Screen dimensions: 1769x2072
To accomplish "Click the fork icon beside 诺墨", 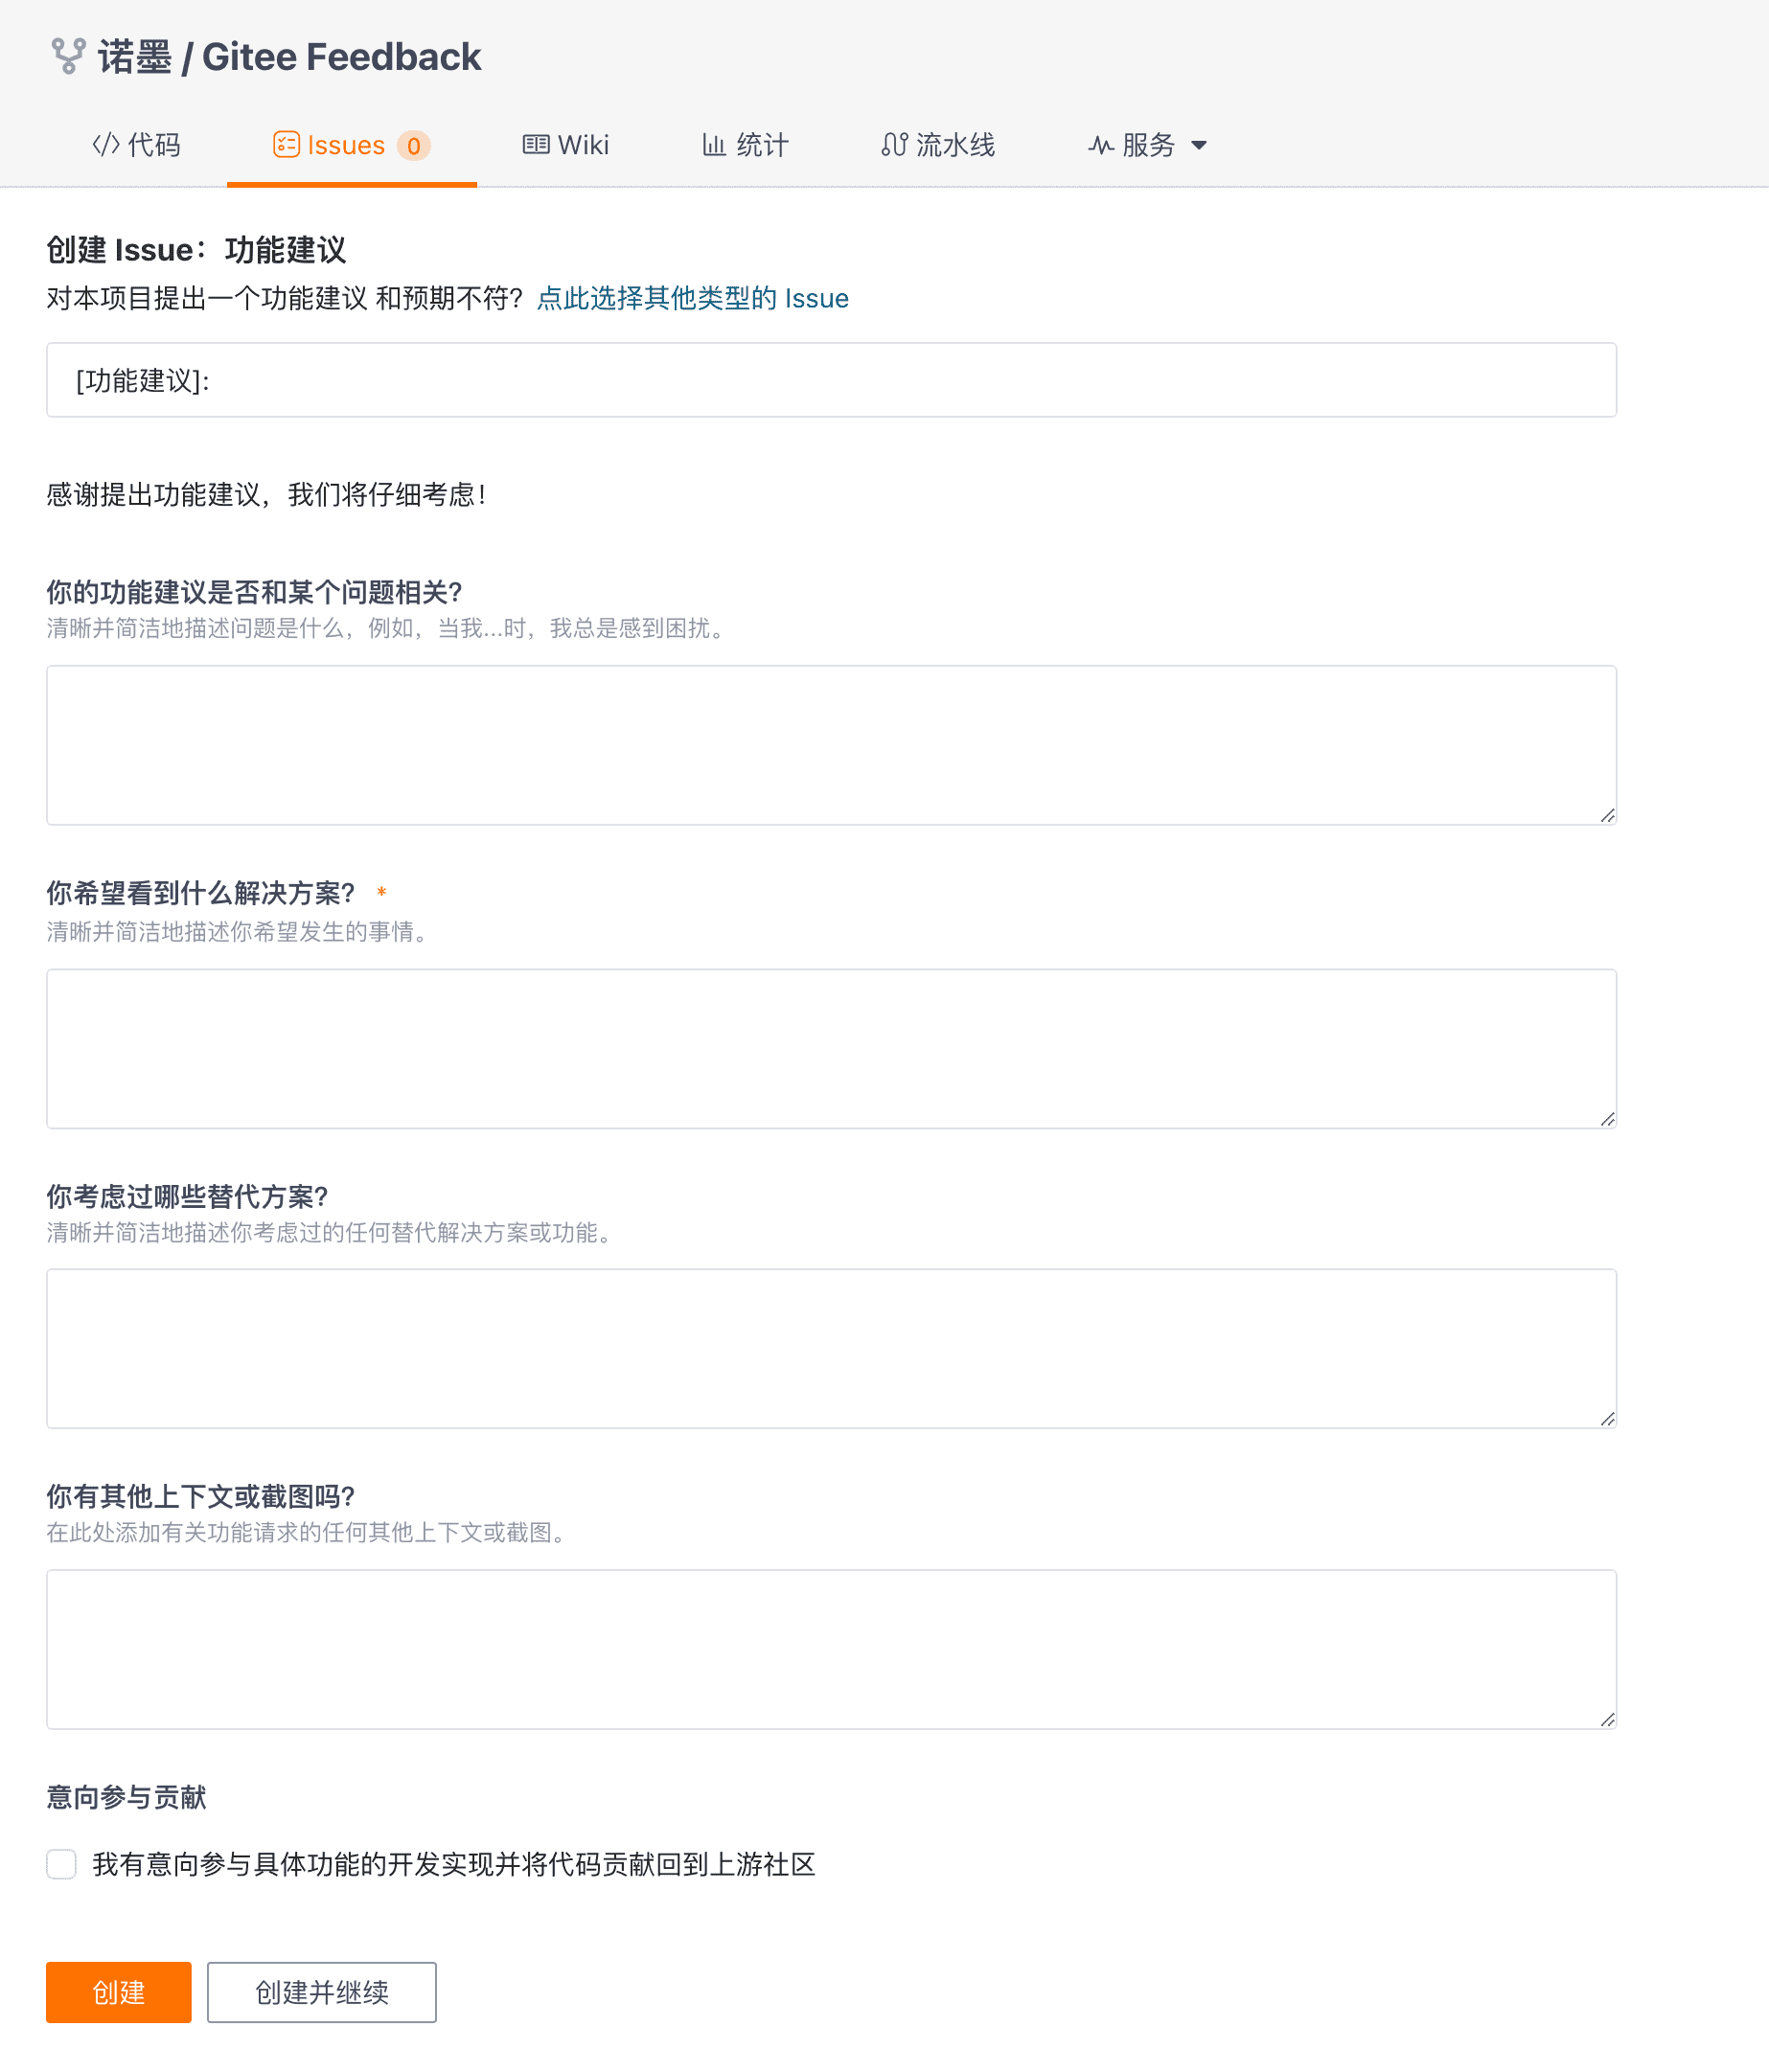I will tap(68, 56).
